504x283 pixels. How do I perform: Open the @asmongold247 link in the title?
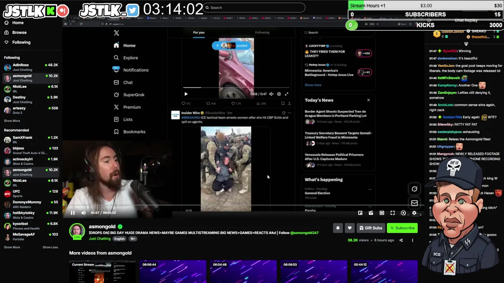[304, 233]
